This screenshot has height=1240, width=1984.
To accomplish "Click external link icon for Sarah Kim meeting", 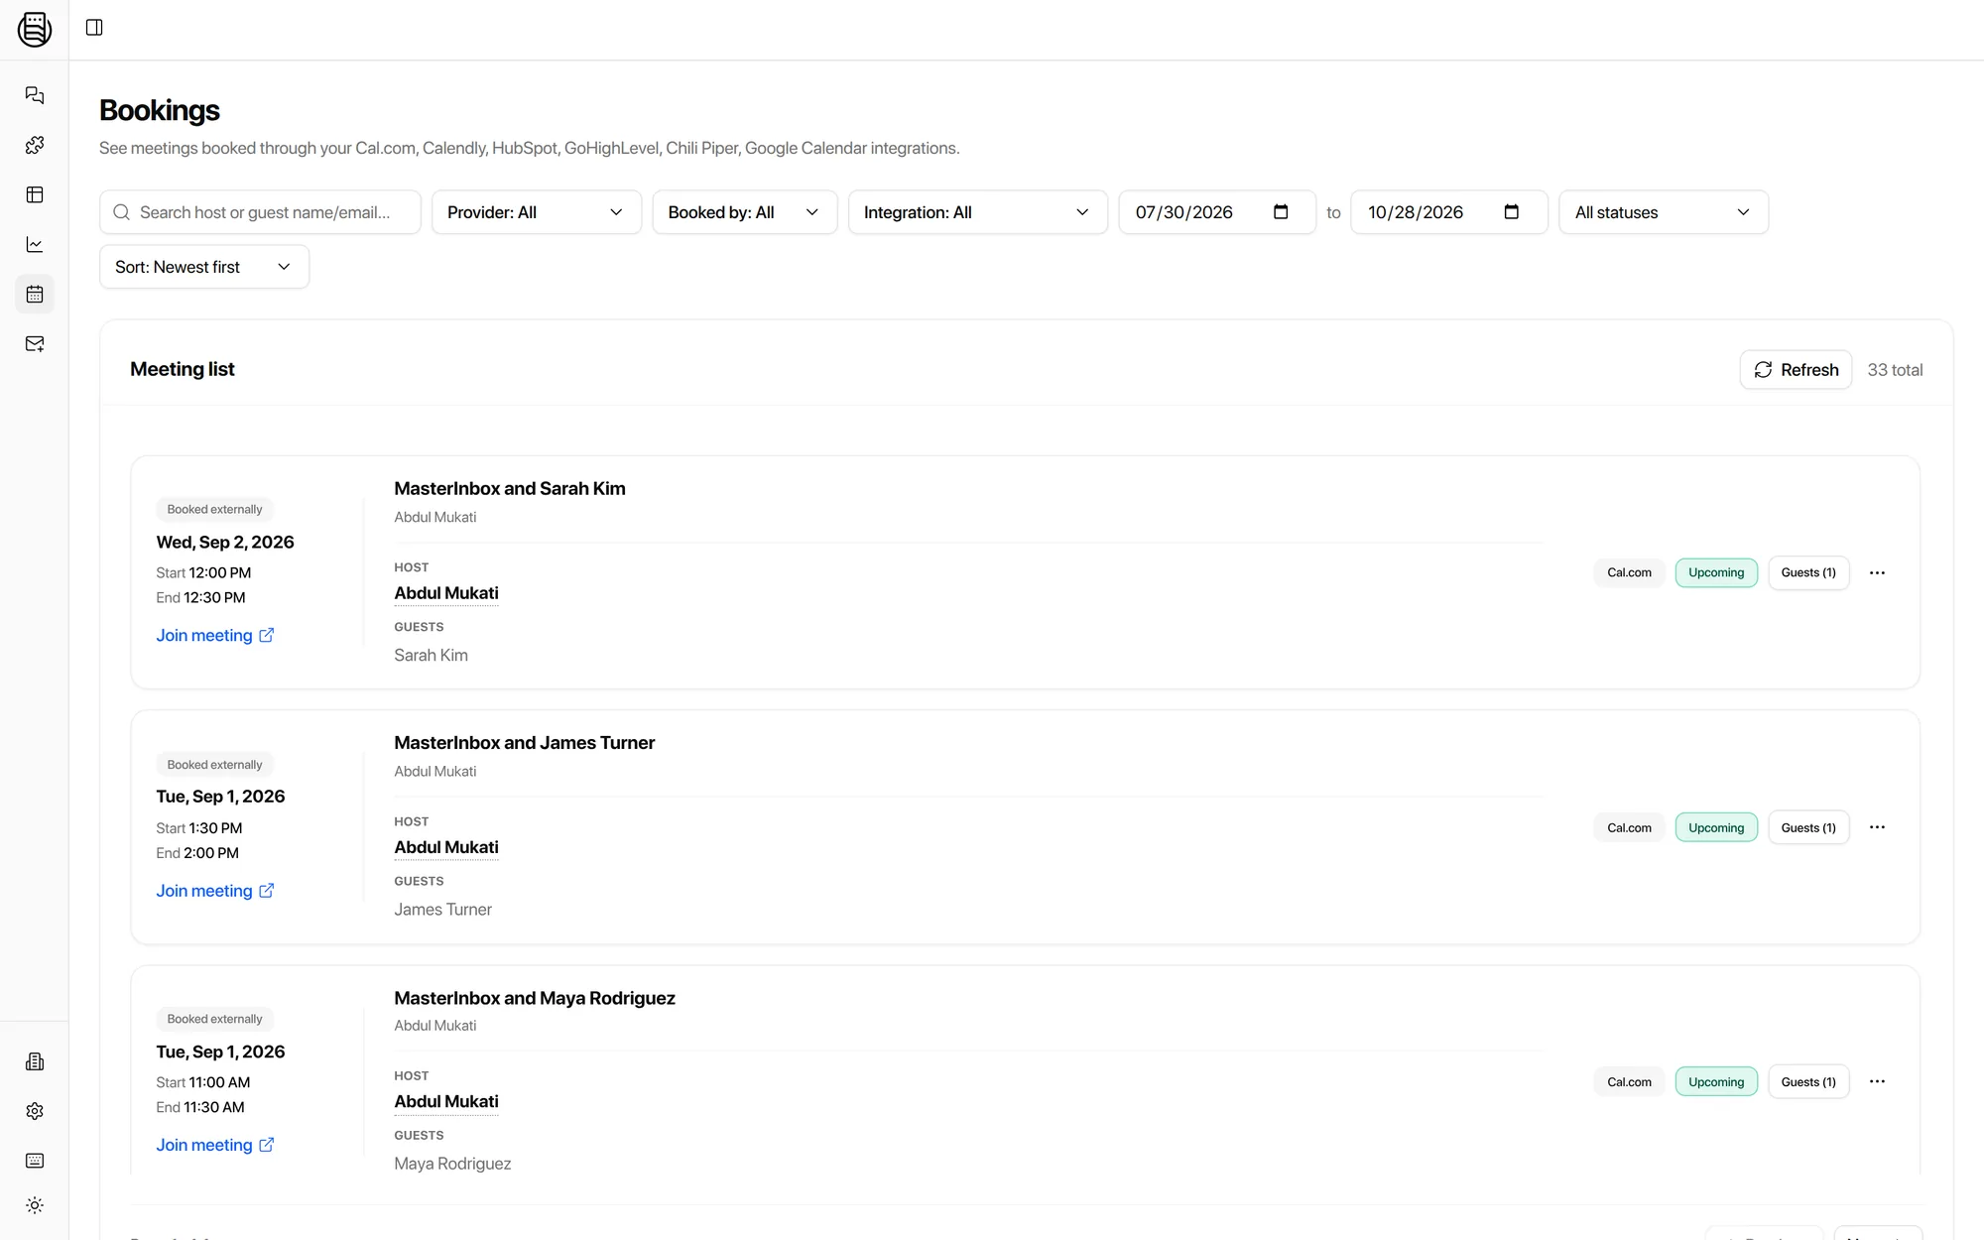I will [267, 635].
